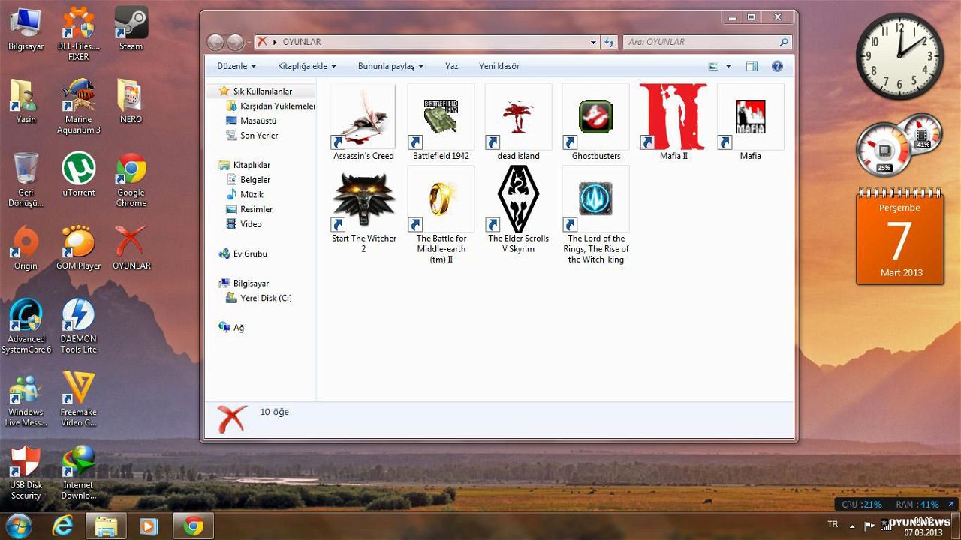Click the Yaz toolbar button

(x=451, y=66)
